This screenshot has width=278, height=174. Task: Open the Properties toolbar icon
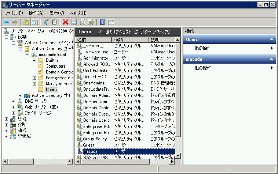[x=74, y=22]
